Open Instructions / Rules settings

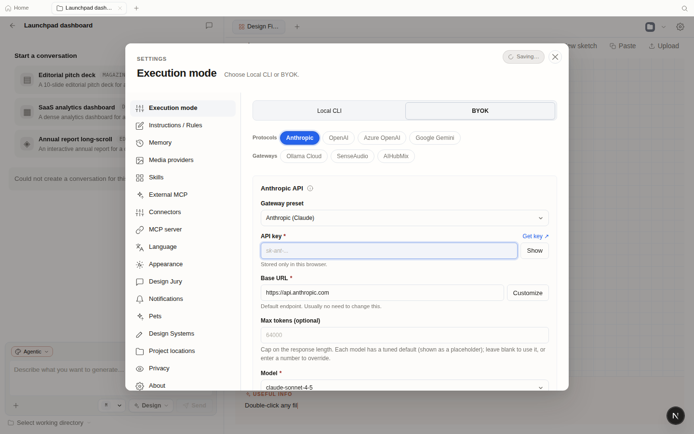183,125
